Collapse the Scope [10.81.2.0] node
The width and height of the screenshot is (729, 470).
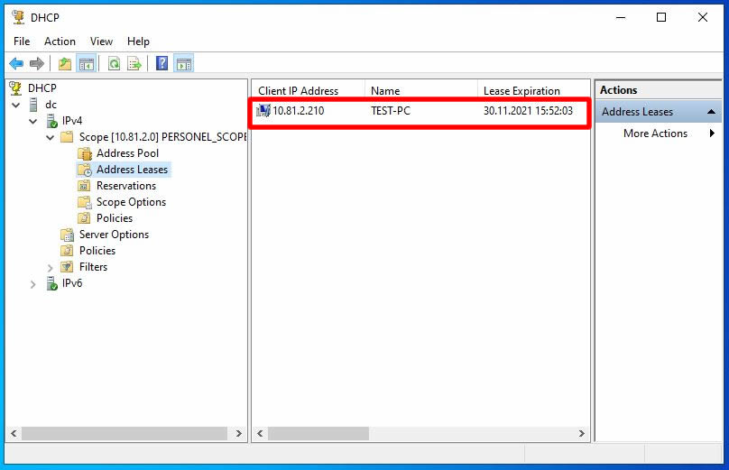coord(51,138)
